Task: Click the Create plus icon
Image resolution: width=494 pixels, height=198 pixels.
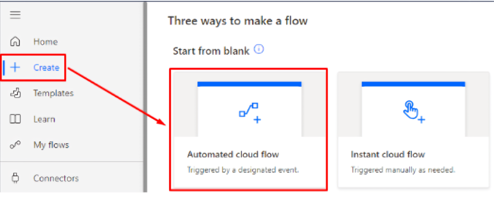Action: [x=15, y=68]
